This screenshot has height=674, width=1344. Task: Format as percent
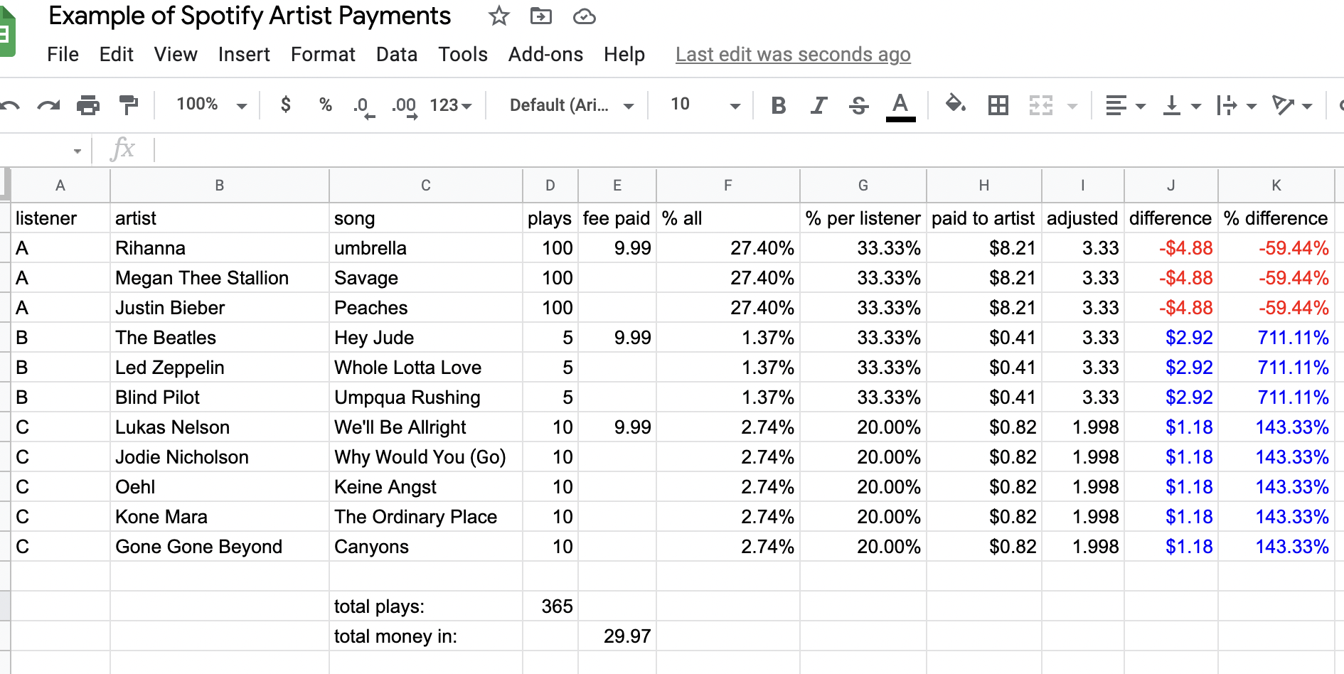coord(326,105)
